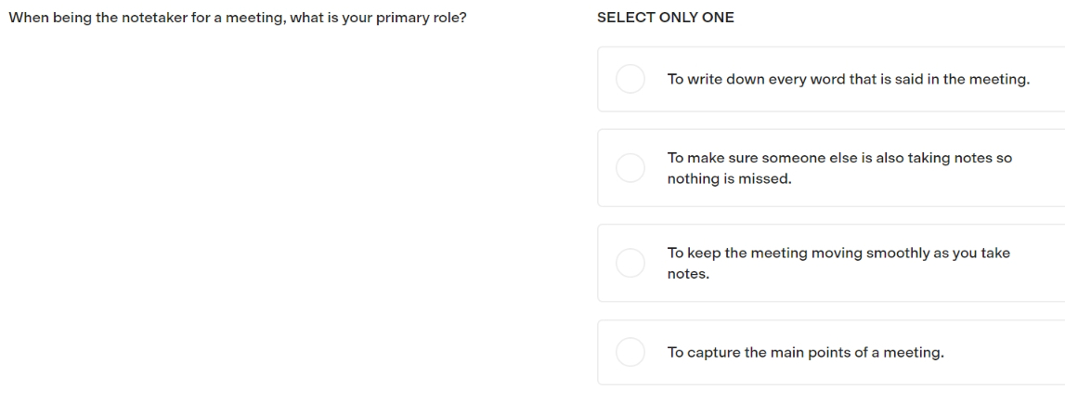Click the trailing 'notes.' line of the third answer
1065x416 pixels.
(688, 275)
